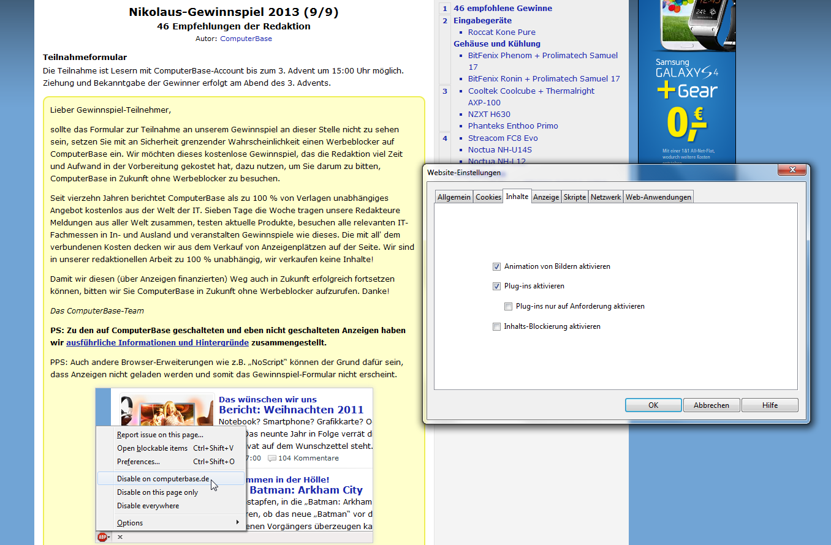Click the Abbrechen button

pos(711,405)
